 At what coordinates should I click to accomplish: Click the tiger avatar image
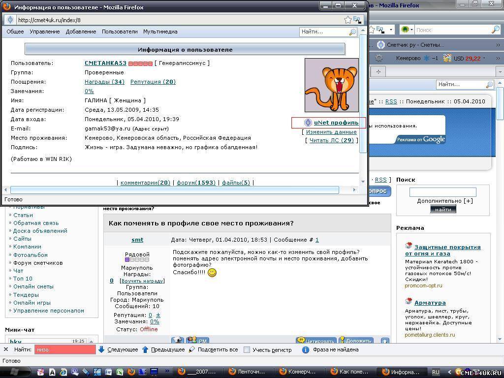coord(331,85)
